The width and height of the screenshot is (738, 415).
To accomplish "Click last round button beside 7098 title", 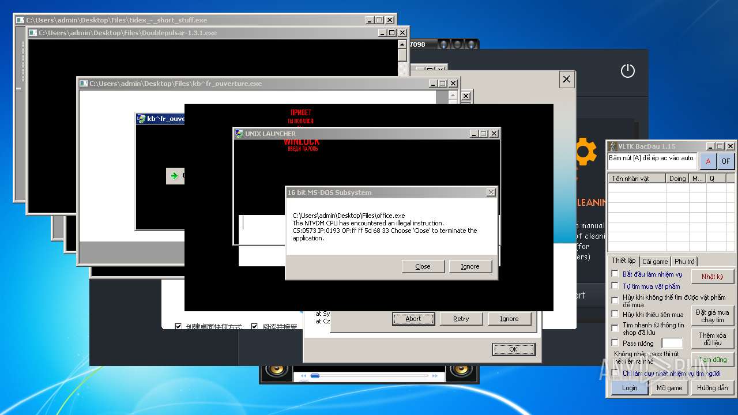I will pos(470,44).
